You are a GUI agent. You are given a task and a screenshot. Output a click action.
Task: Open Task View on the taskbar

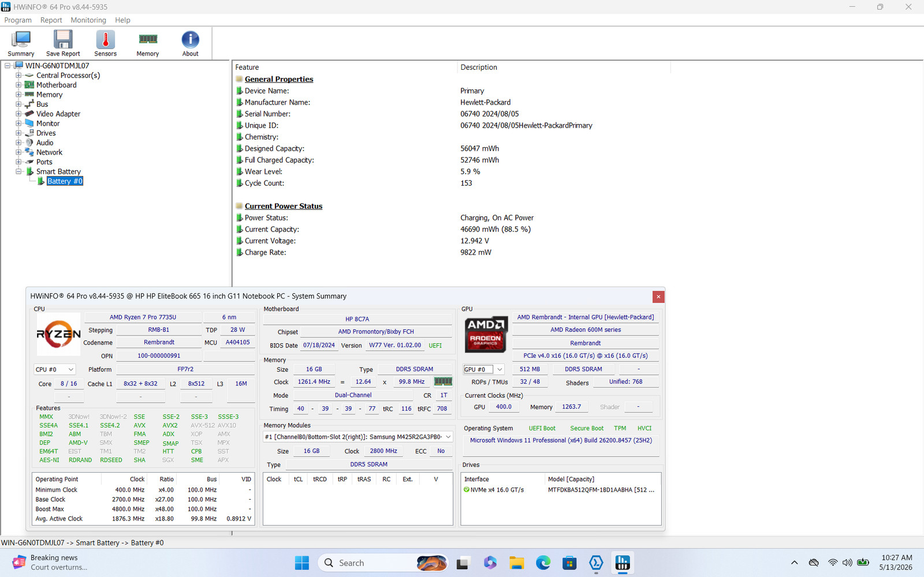coord(463,563)
